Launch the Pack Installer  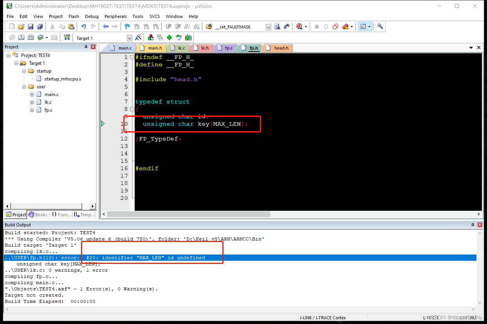188,37
